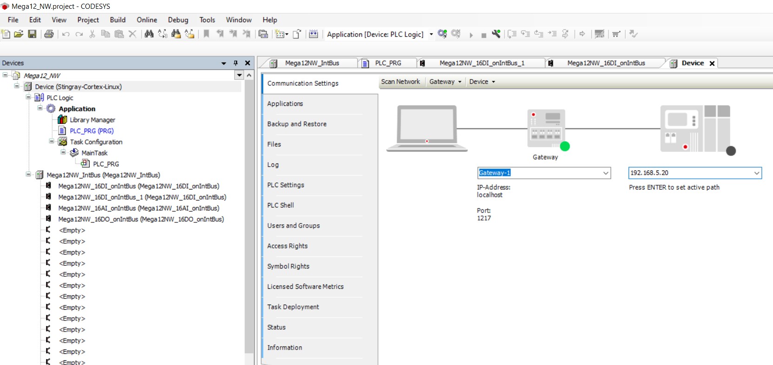
Task: Click the New Project toolbar icon
Action: [6, 34]
